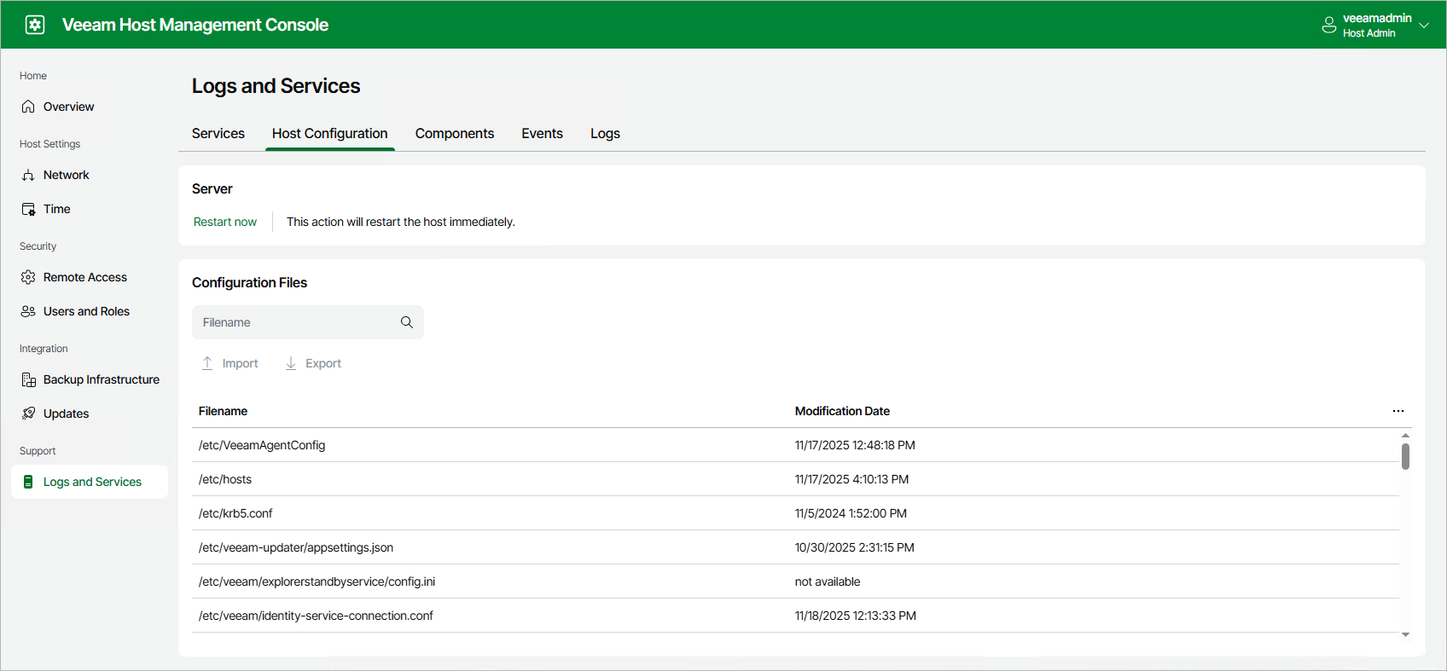
Task: Open the table column options ellipsis
Action: point(1398,411)
